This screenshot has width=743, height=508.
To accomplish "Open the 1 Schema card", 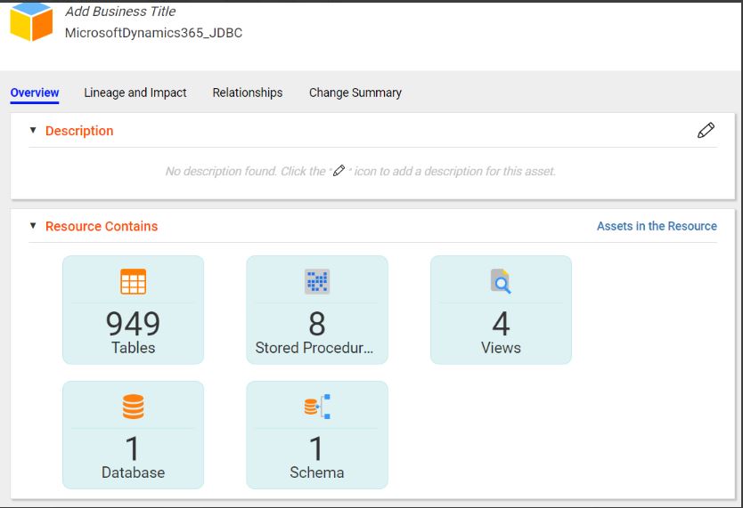I will 317,435.
